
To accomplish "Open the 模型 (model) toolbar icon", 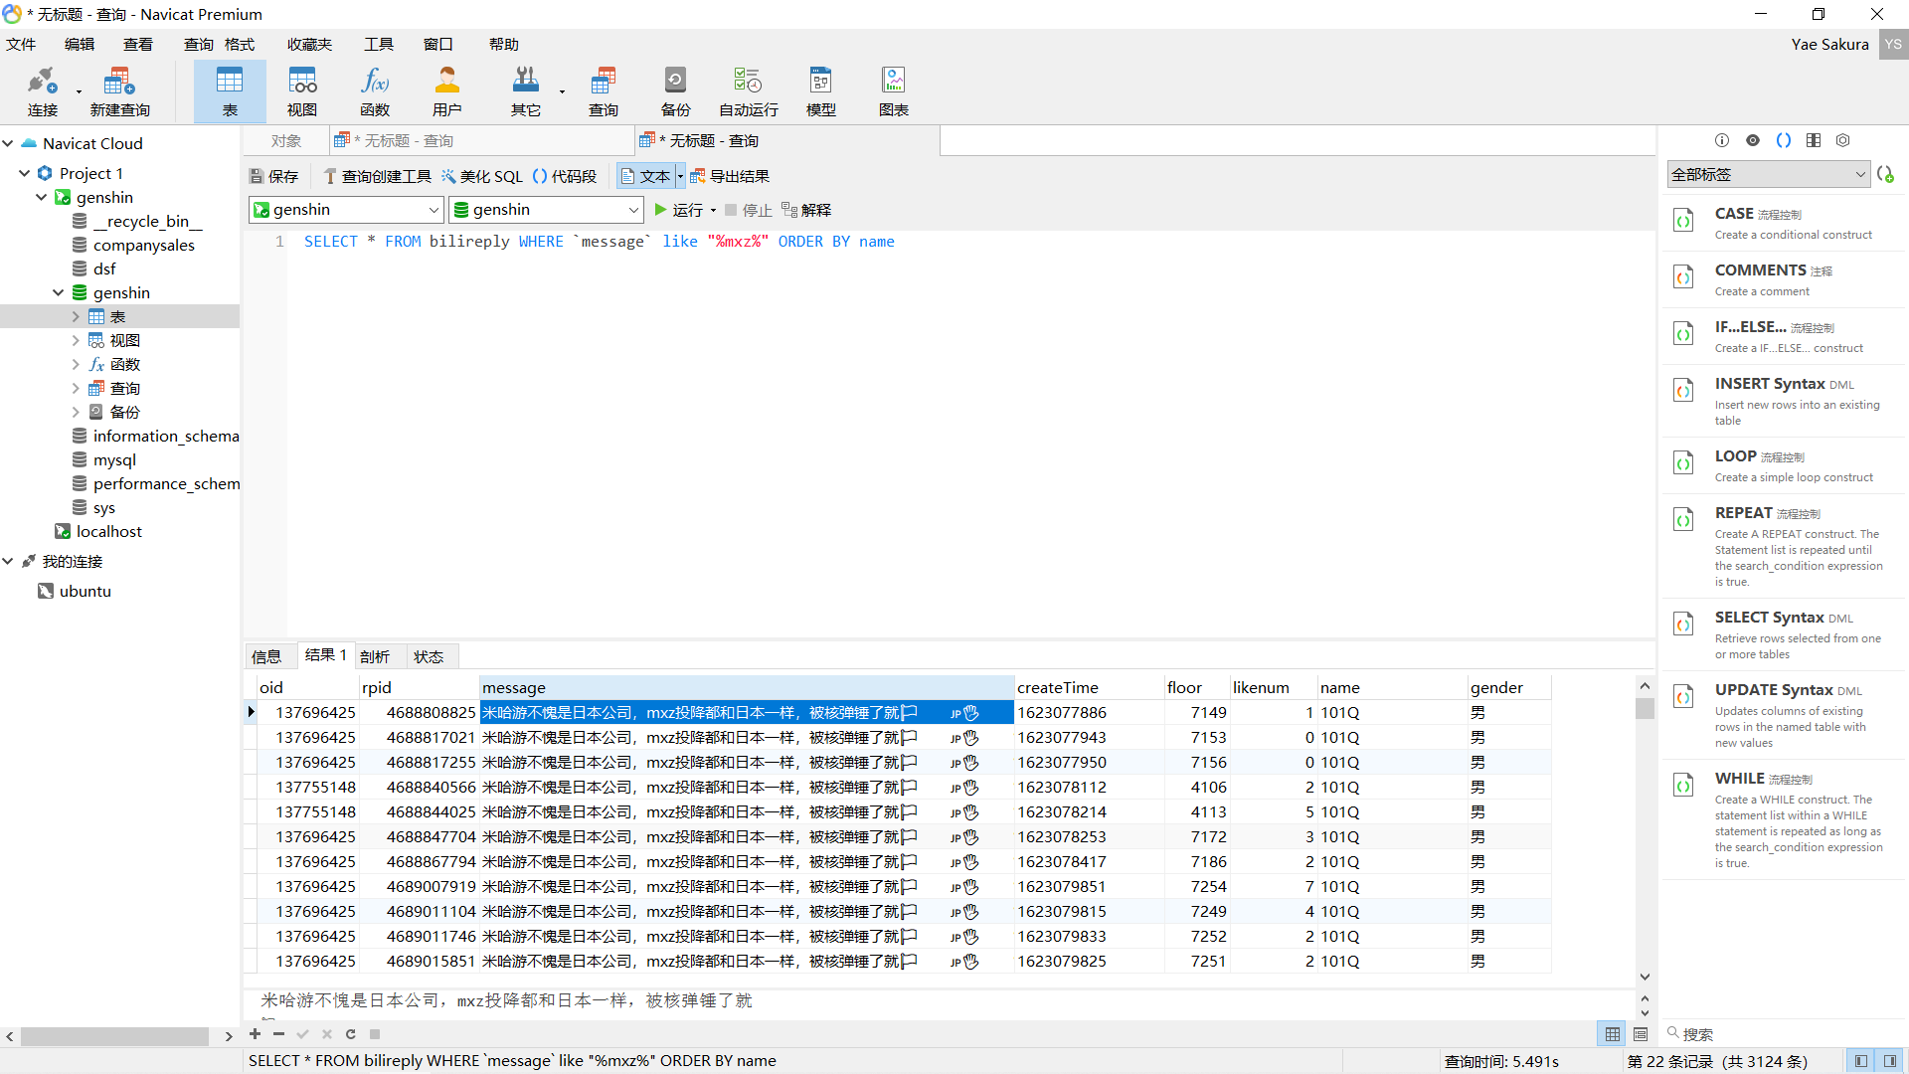I will tap(820, 91).
